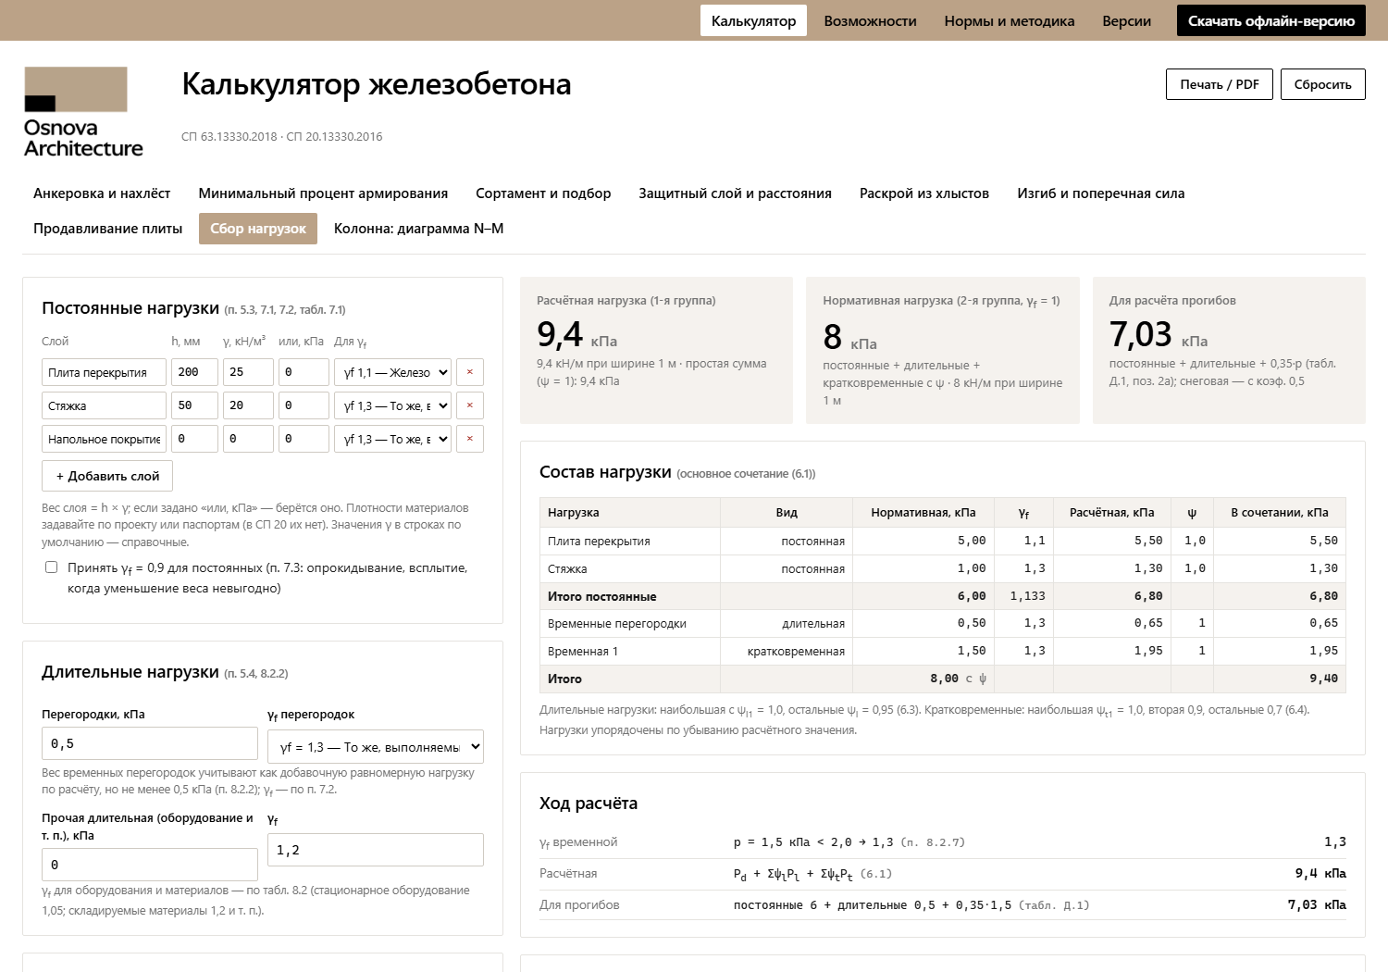Focus the Прочая длительная load input

coord(150,865)
